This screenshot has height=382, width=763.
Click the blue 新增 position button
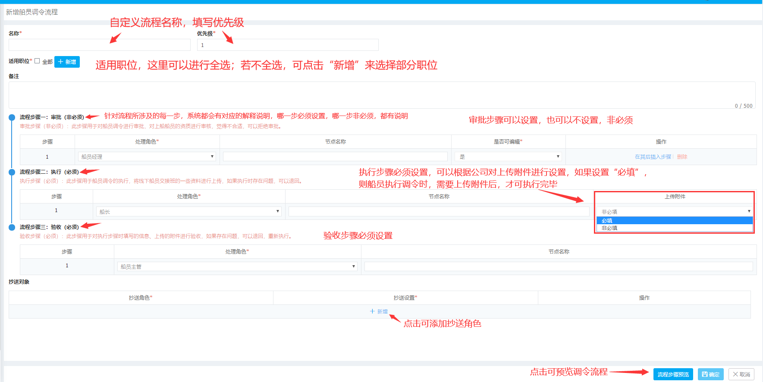(x=67, y=62)
